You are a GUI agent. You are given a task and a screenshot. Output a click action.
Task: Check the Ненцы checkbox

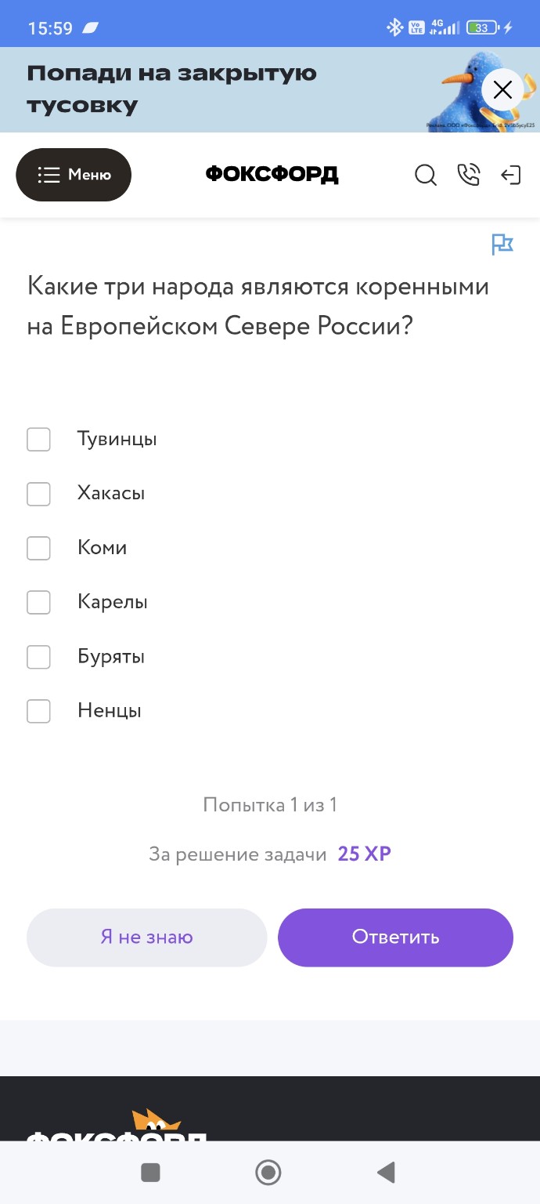point(38,711)
